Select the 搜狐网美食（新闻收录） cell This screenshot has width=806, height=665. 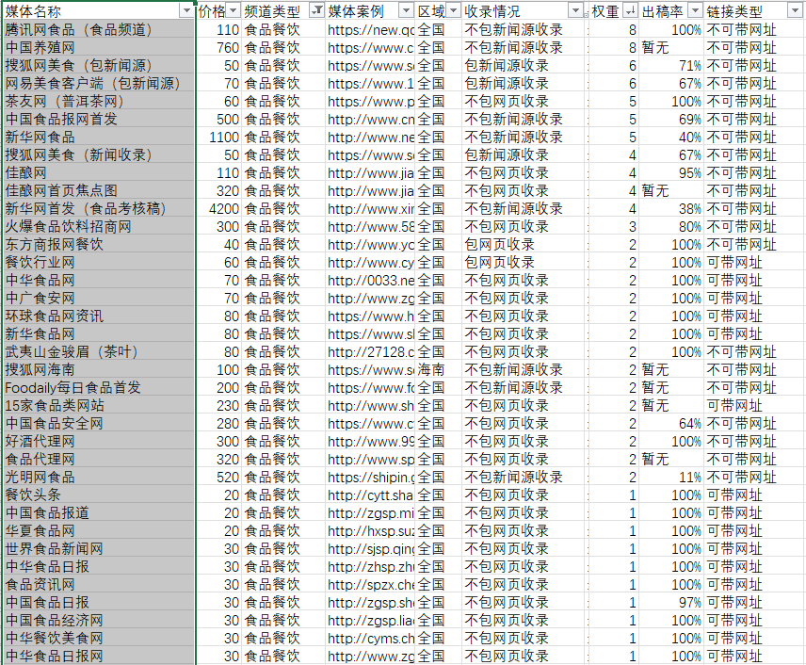99,155
